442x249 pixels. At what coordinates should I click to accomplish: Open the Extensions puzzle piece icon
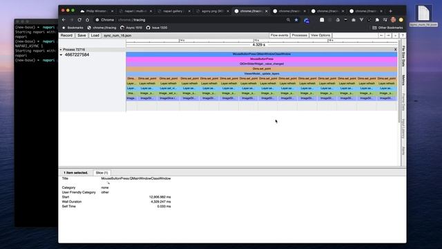(x=377, y=20)
